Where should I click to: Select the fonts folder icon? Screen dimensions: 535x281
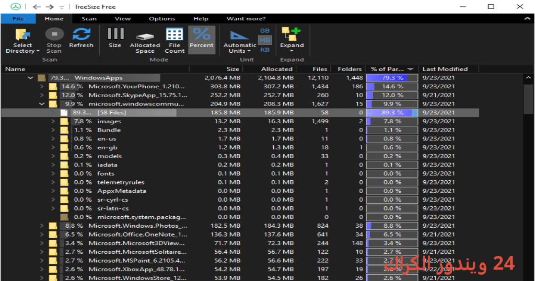click(x=64, y=173)
